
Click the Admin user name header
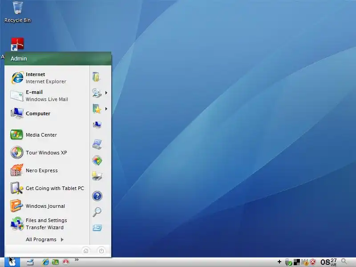19,59
